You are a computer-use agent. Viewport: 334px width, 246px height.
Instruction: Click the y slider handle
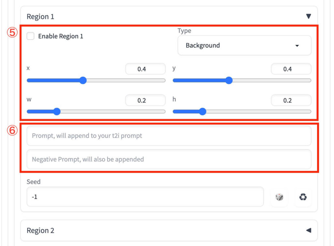(x=229, y=80)
